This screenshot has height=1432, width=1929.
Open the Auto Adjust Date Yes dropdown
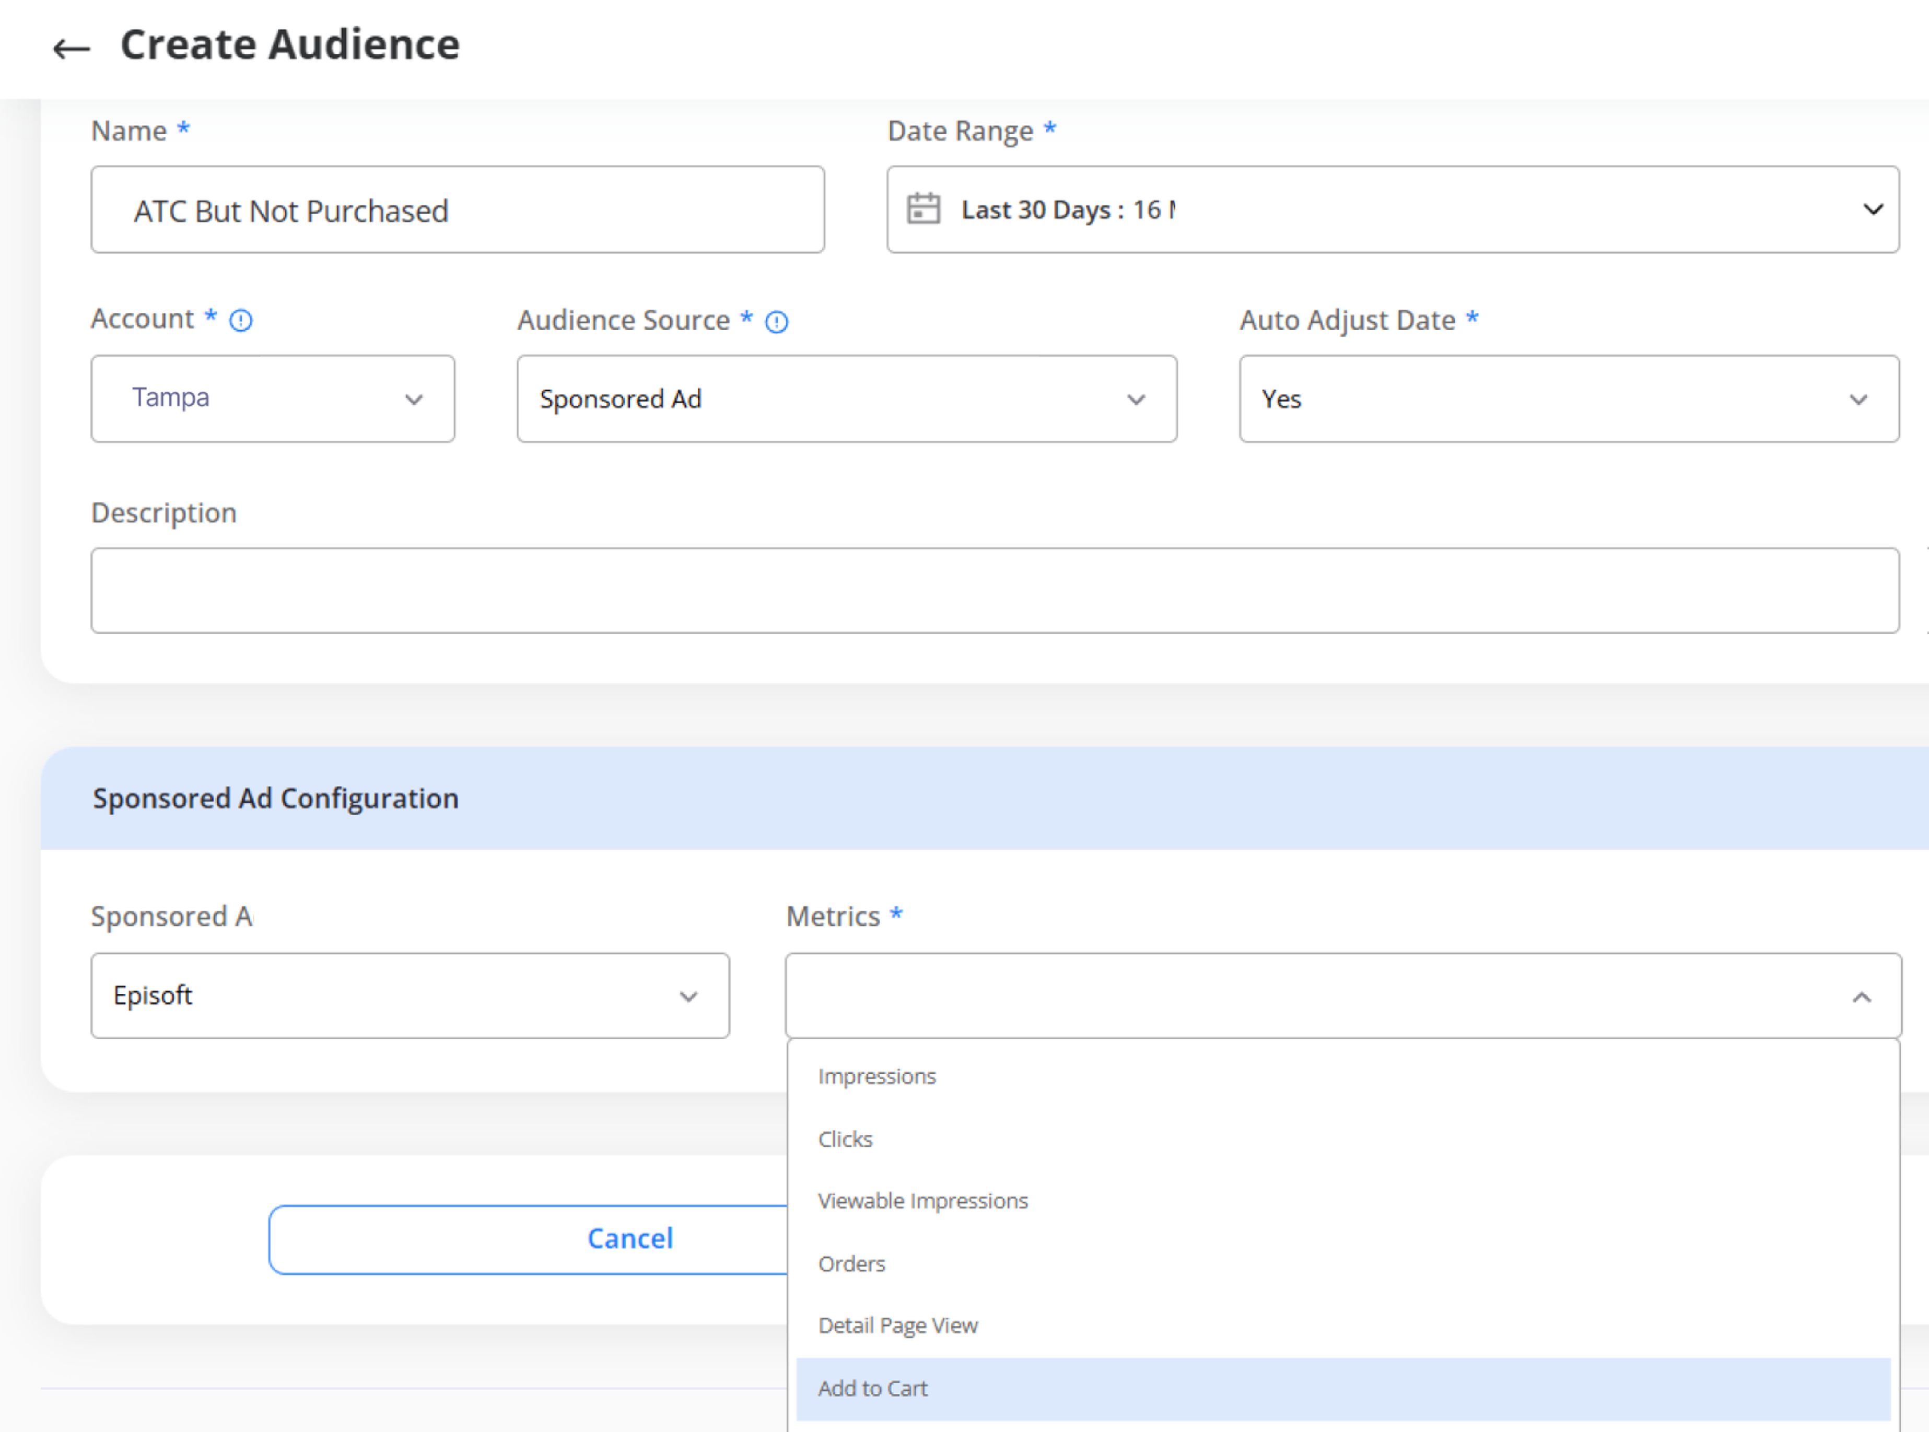(x=1569, y=399)
